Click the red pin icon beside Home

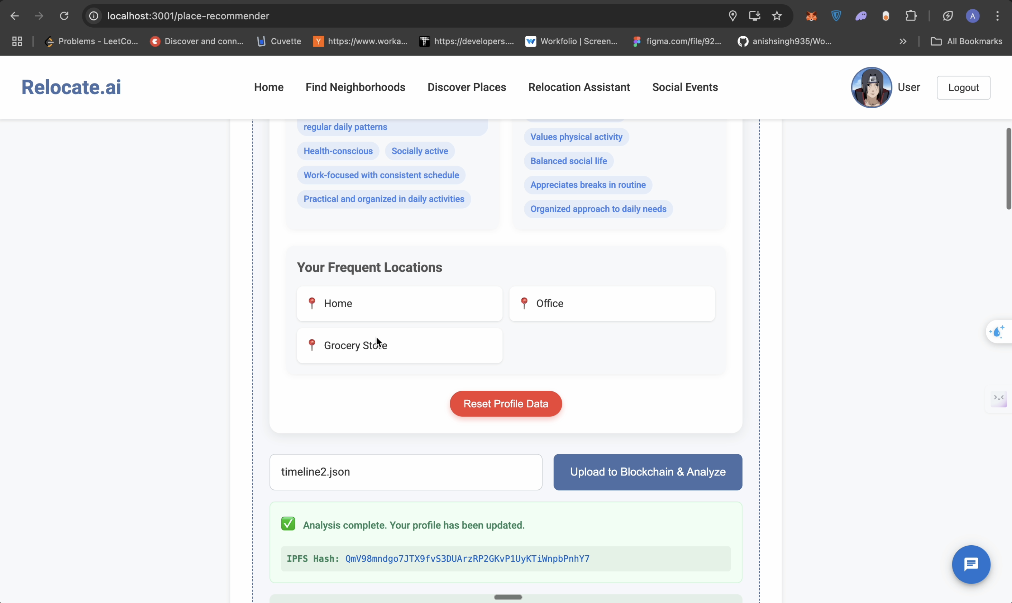pyautogui.click(x=312, y=304)
